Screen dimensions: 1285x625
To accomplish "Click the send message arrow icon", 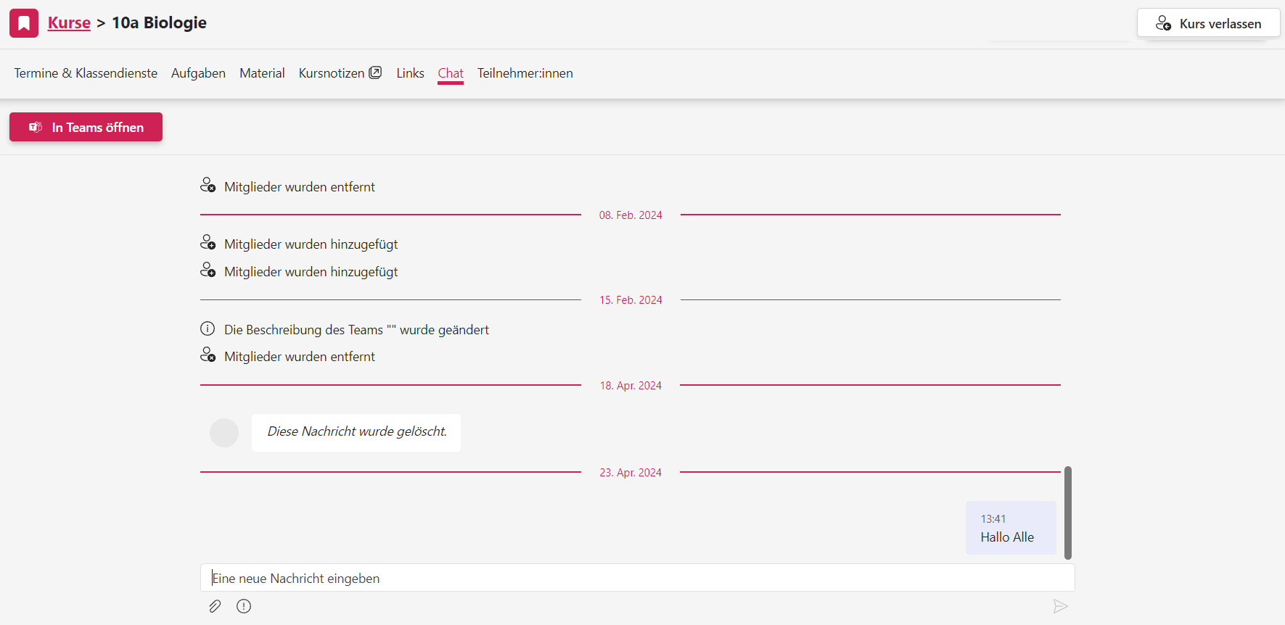I will tap(1060, 606).
